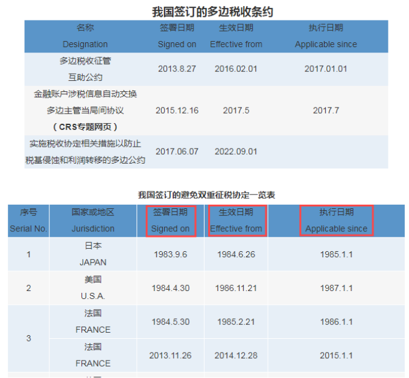Click the 国家或地区 Jurisdiction column header
This screenshot has height=378, width=409.
point(93,220)
